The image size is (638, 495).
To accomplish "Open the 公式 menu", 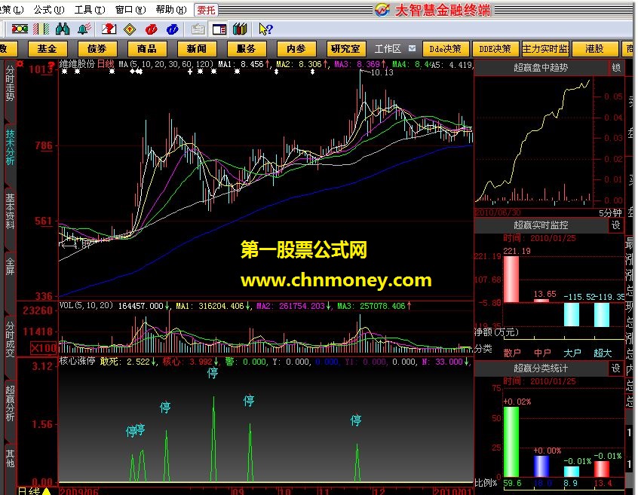I will click(49, 10).
